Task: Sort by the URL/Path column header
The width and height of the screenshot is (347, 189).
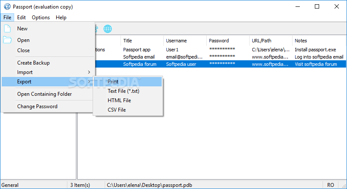Action: pyautogui.click(x=271, y=41)
